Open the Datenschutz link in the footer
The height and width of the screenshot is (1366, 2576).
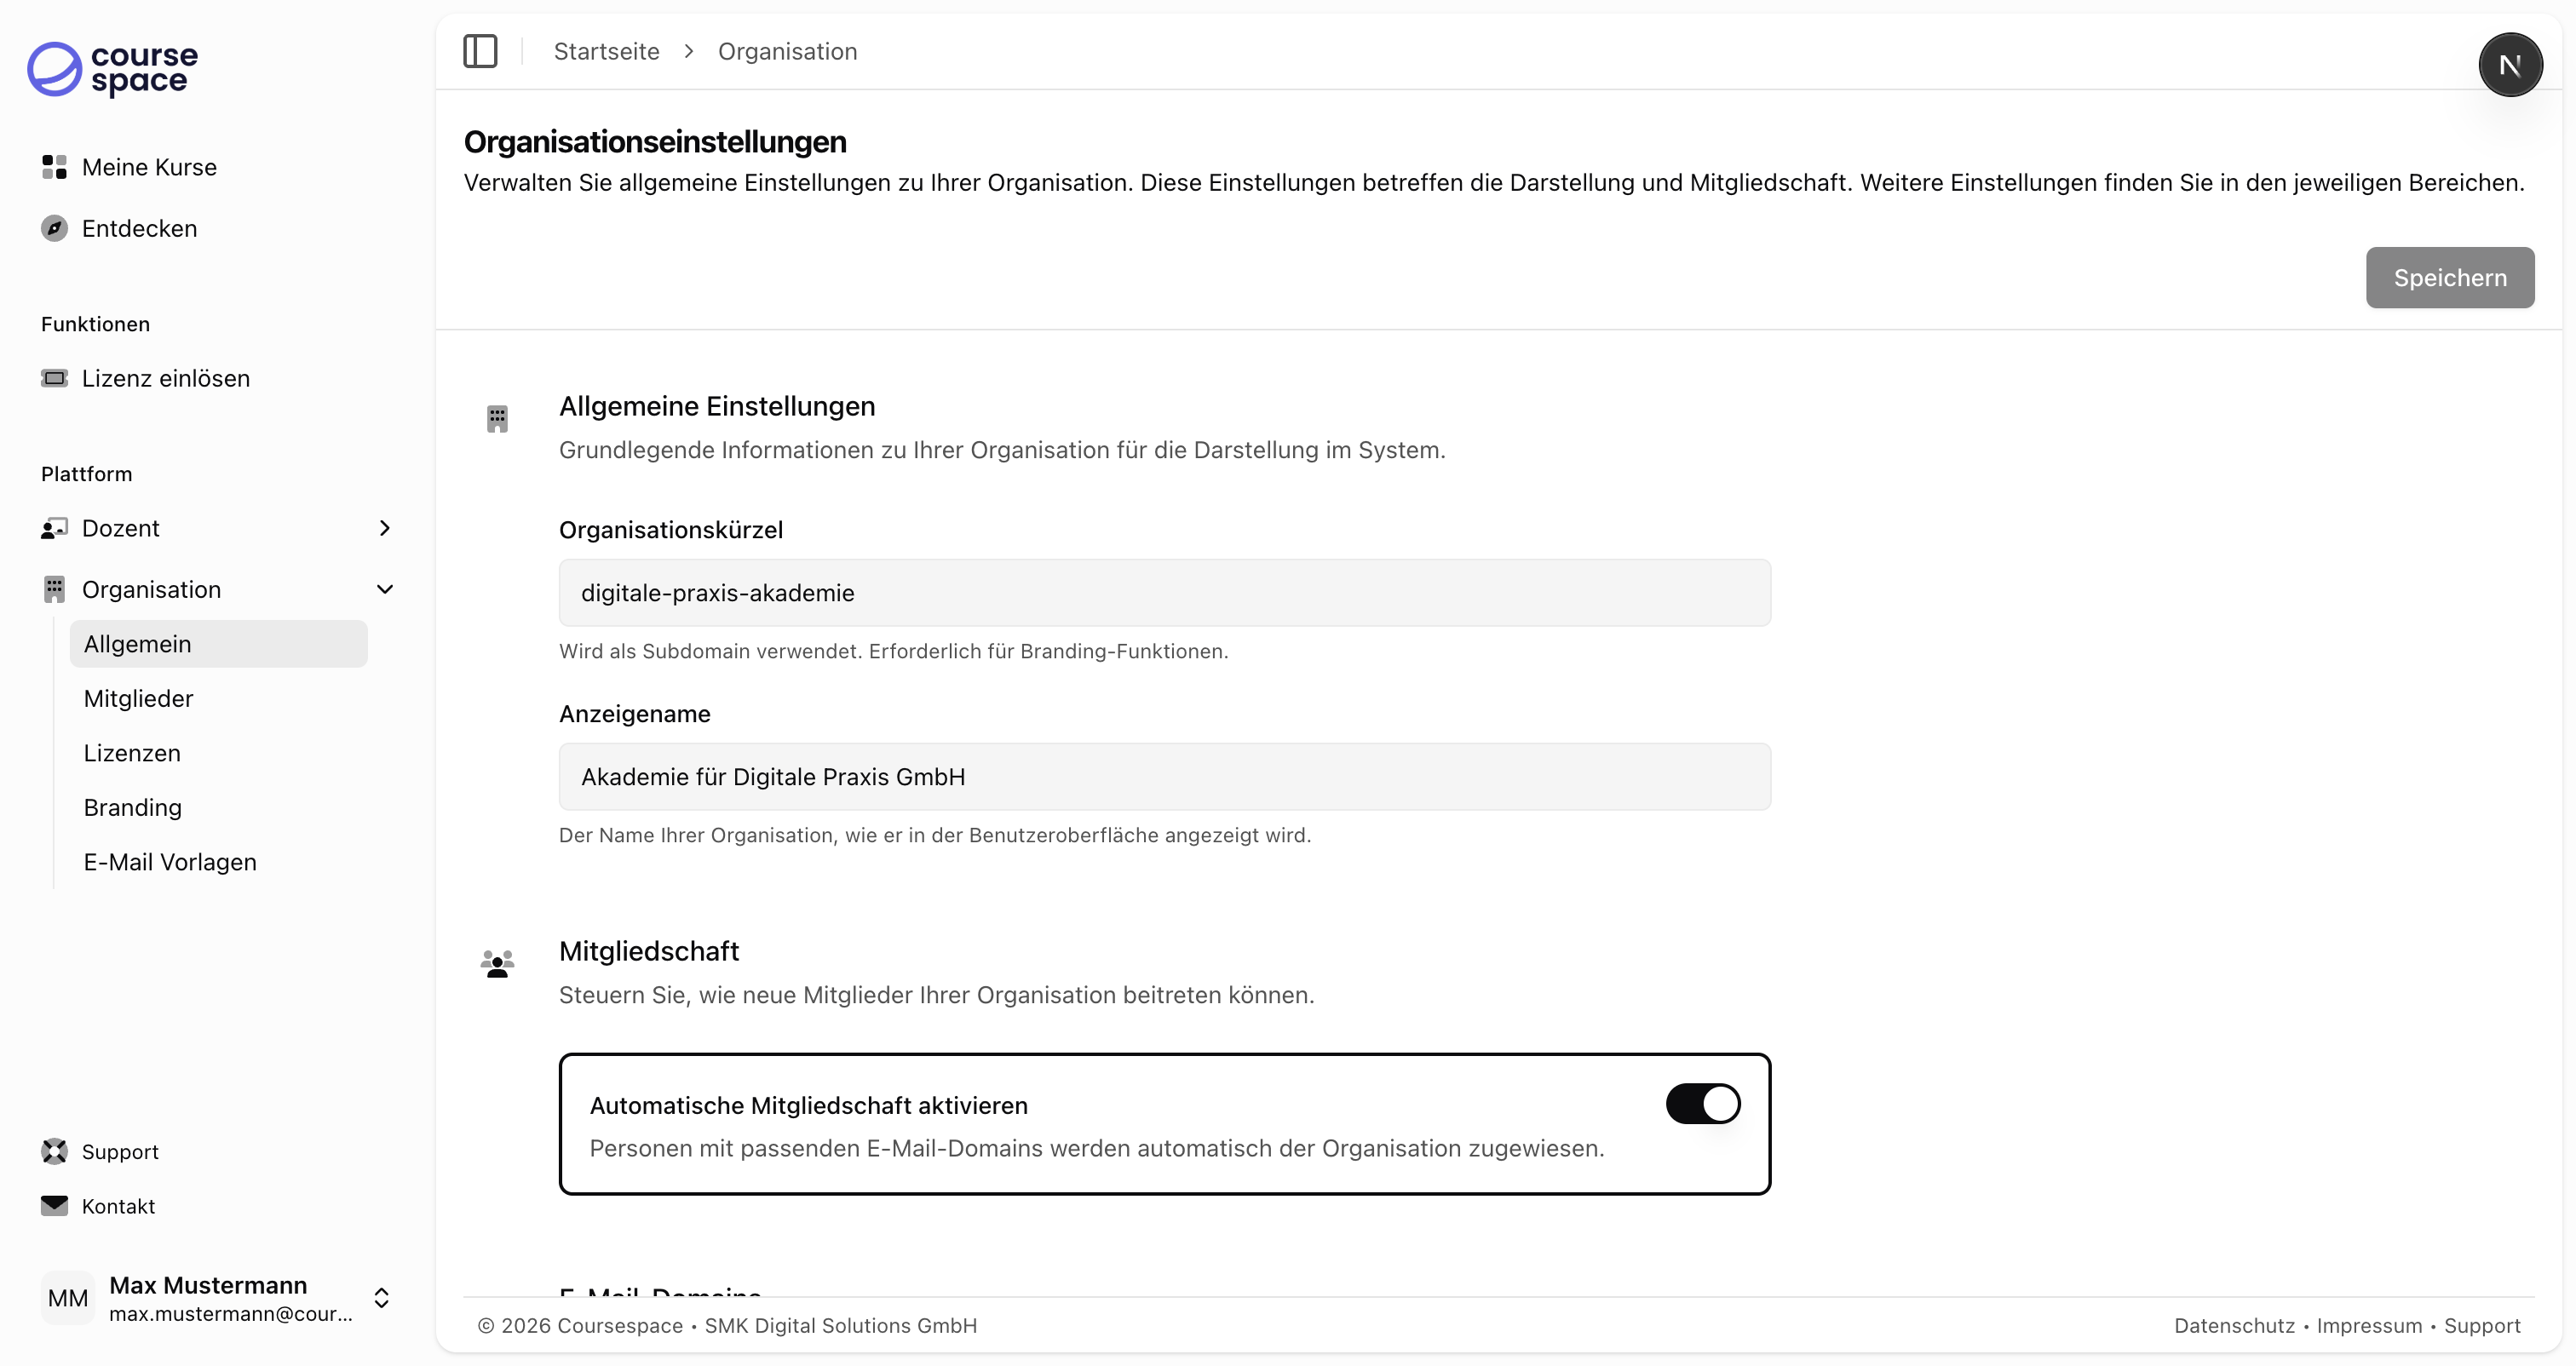tap(2234, 1325)
